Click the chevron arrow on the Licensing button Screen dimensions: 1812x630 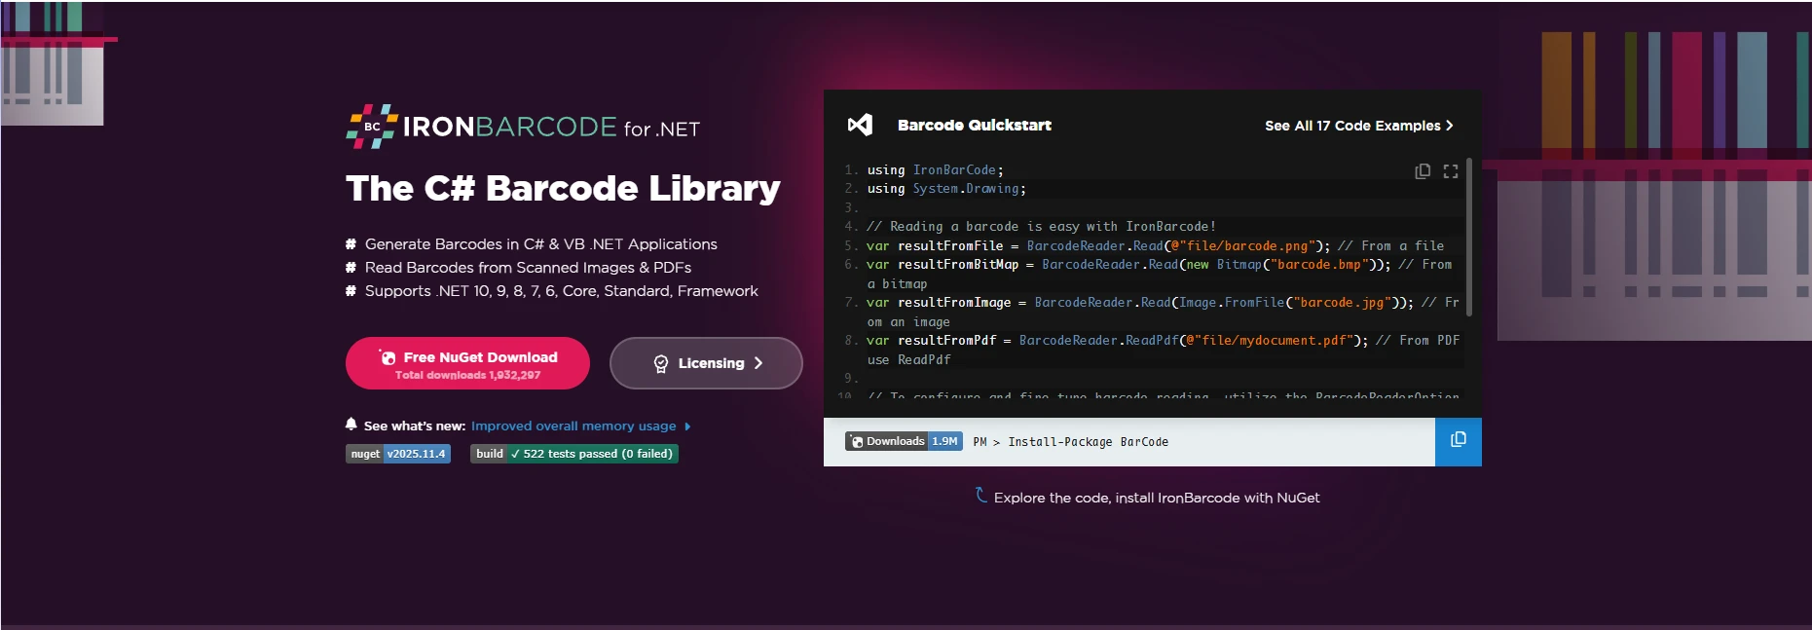tap(758, 363)
